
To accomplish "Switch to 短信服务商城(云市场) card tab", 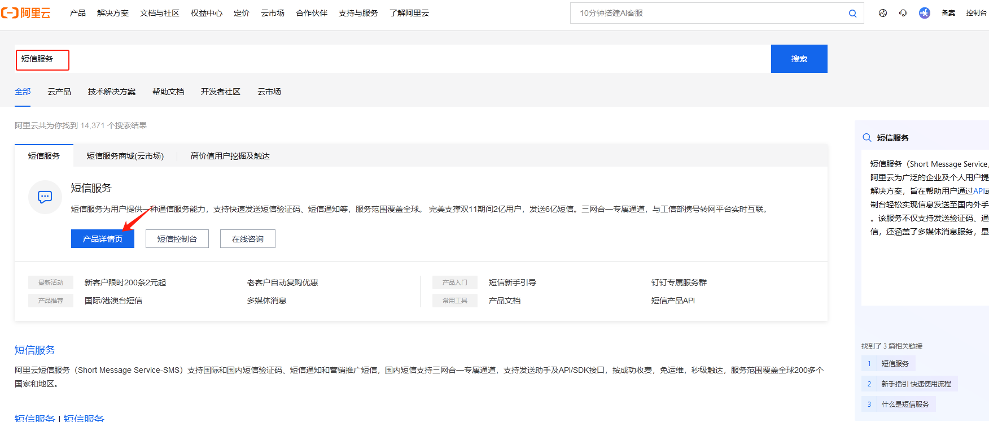I will click(x=125, y=156).
